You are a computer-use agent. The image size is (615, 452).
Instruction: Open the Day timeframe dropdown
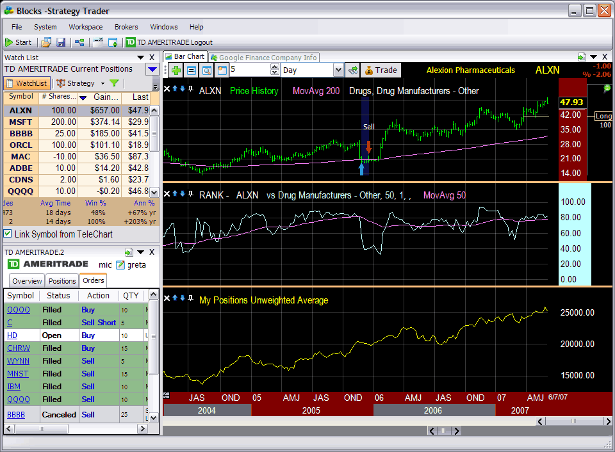[338, 70]
